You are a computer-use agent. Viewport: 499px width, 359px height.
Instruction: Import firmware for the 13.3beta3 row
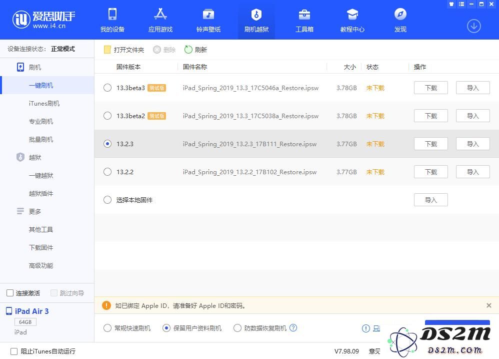[x=473, y=88]
